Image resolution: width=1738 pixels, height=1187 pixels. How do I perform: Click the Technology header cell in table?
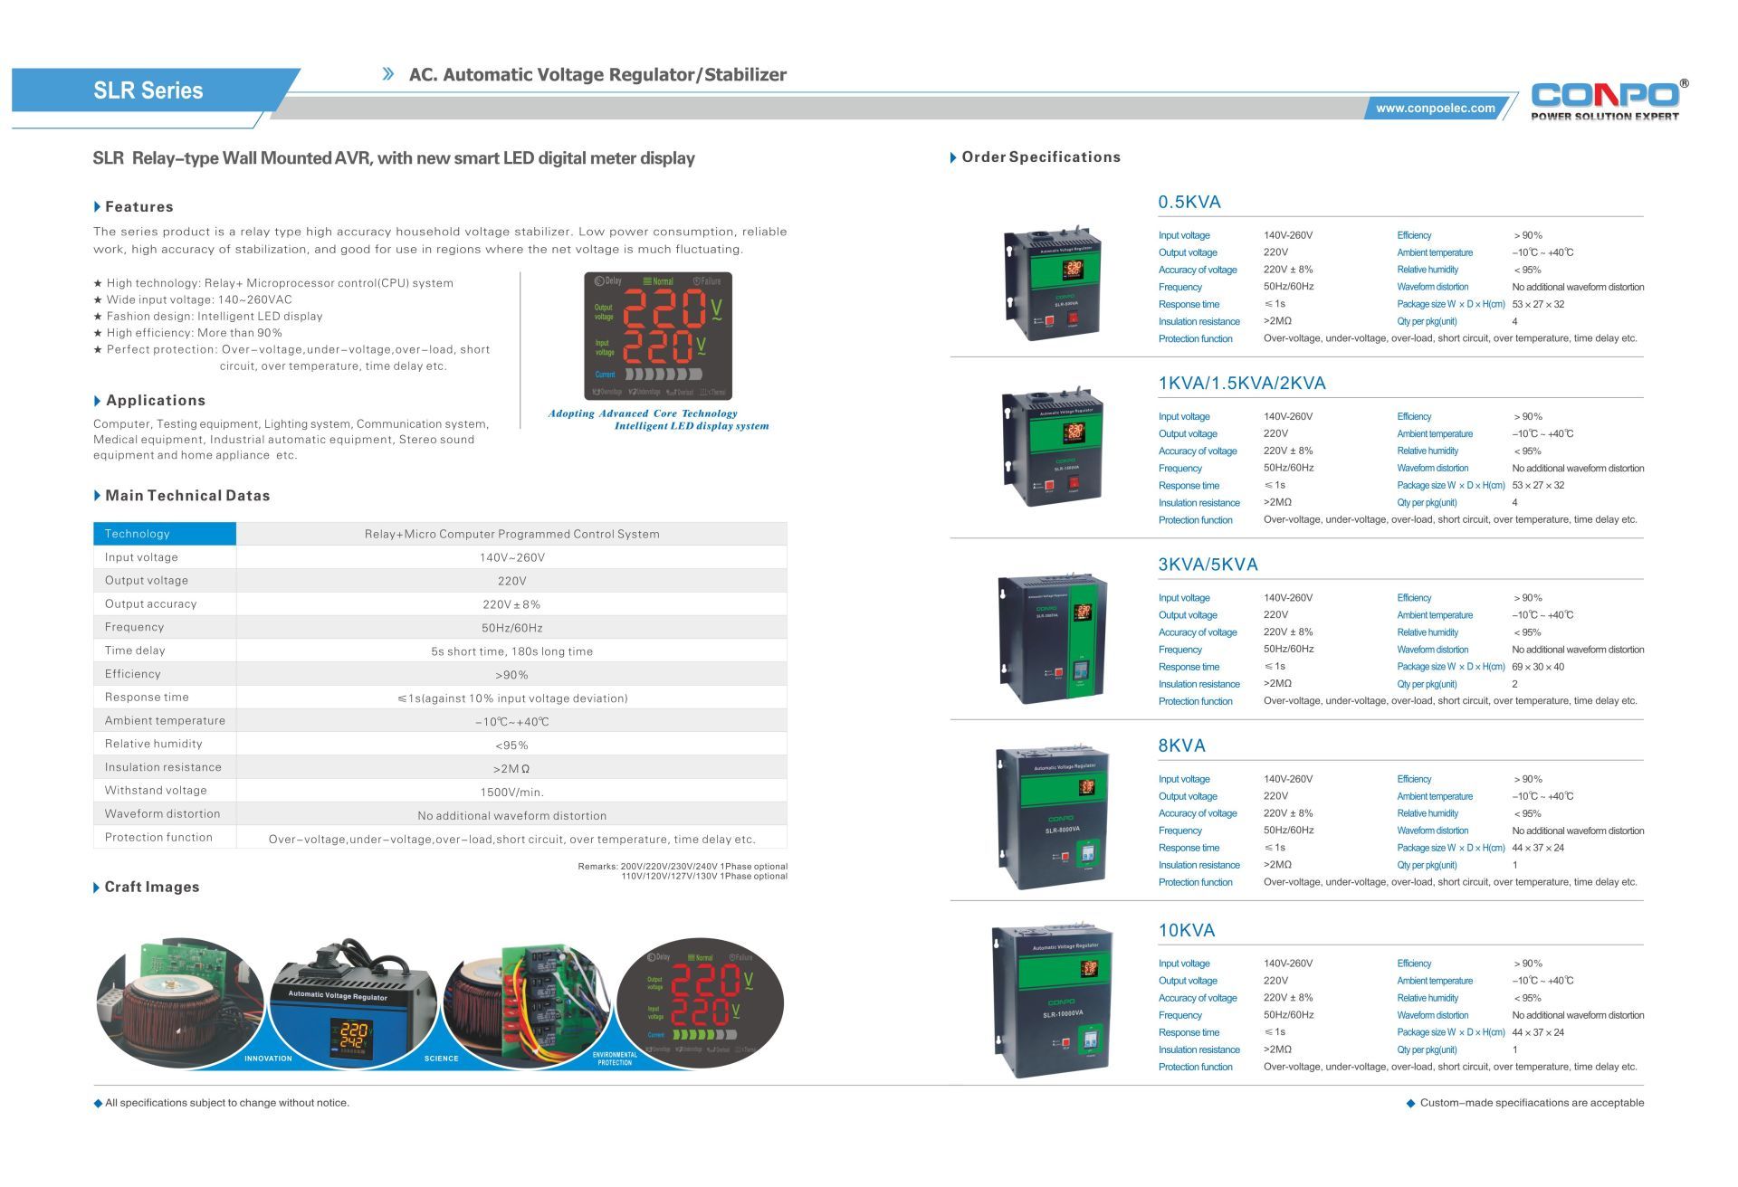pos(165,534)
